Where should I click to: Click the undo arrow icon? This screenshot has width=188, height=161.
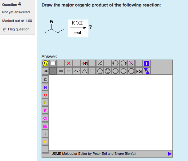(x=115, y=63)
